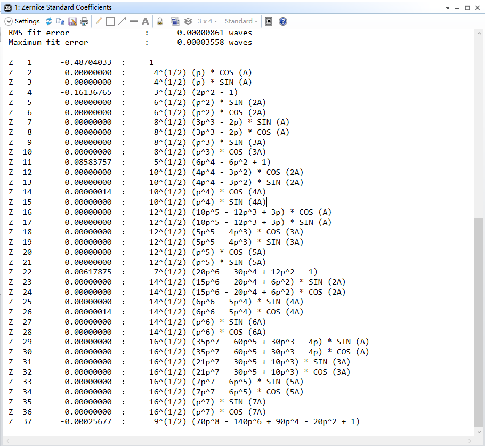485x446 pixels.
Task: Maximize the Zernike coefficients window
Action: tap(467, 8)
